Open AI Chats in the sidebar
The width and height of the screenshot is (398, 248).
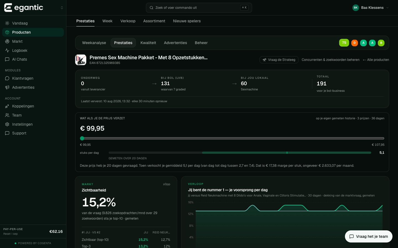tap(33, 59)
